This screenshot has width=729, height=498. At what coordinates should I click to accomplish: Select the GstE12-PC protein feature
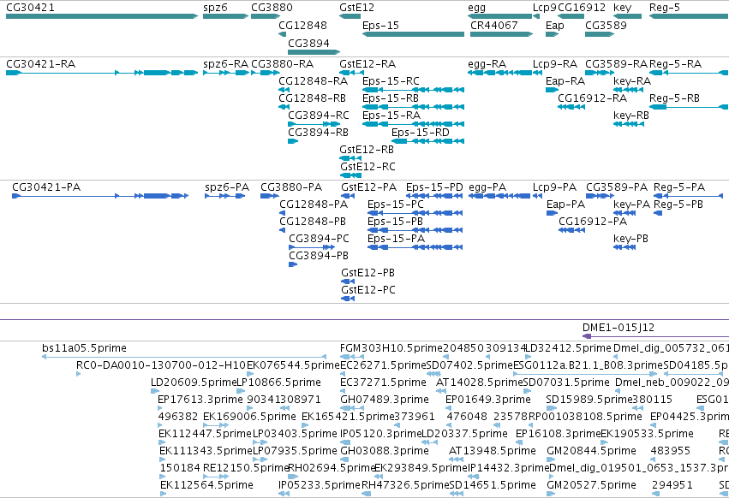348,299
